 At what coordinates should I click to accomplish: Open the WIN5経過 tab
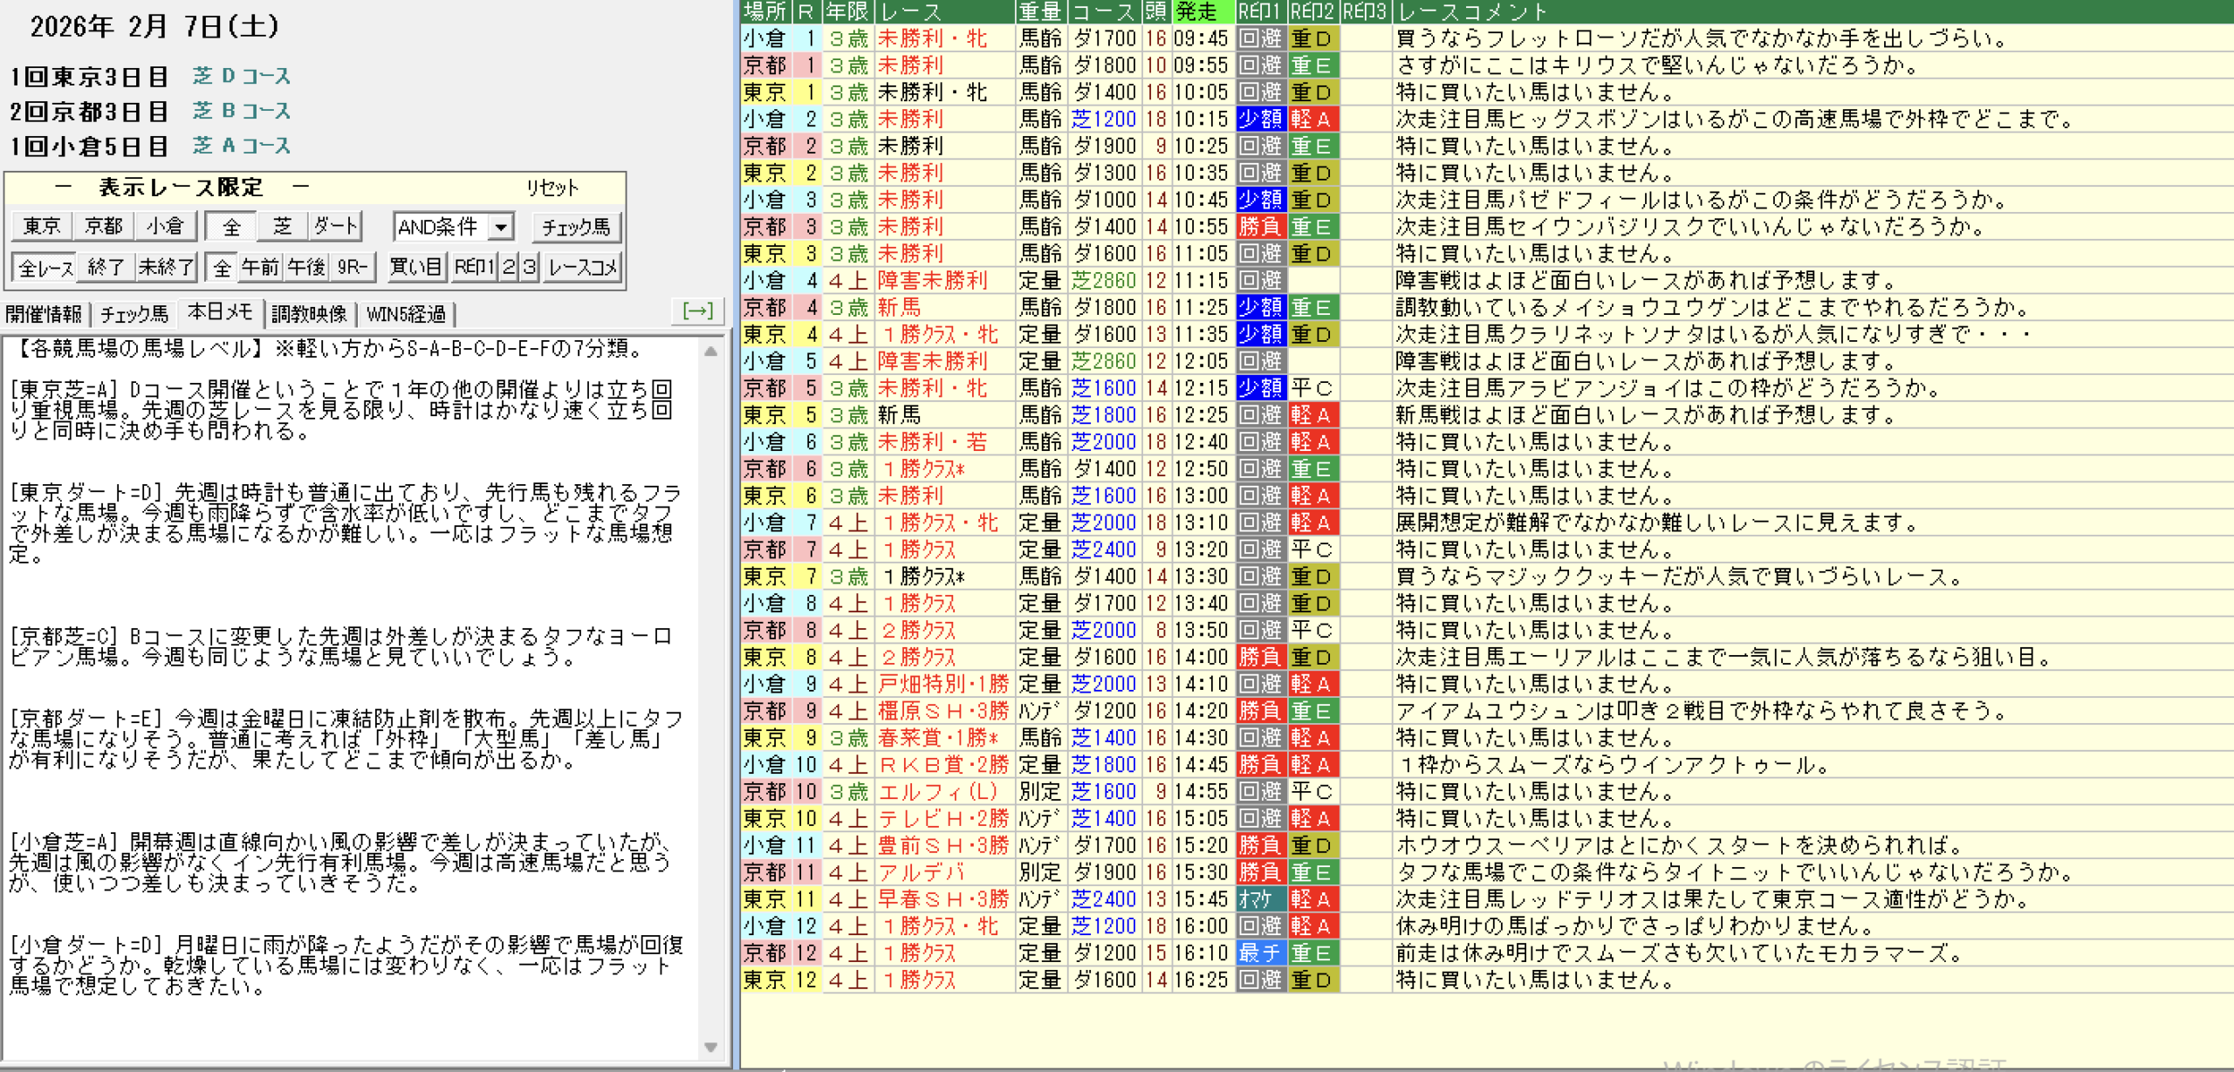406,313
